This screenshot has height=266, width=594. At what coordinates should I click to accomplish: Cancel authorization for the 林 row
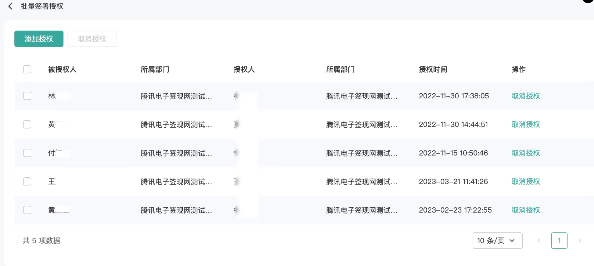[x=525, y=96]
